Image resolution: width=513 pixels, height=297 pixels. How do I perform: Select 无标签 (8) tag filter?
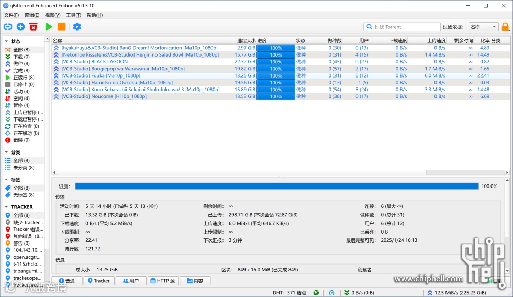20,195
